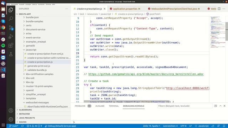Select the DEBUGGING-KONSOLE panel tab

point(134,106)
